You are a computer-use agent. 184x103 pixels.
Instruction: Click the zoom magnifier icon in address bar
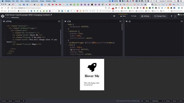[106, 8]
